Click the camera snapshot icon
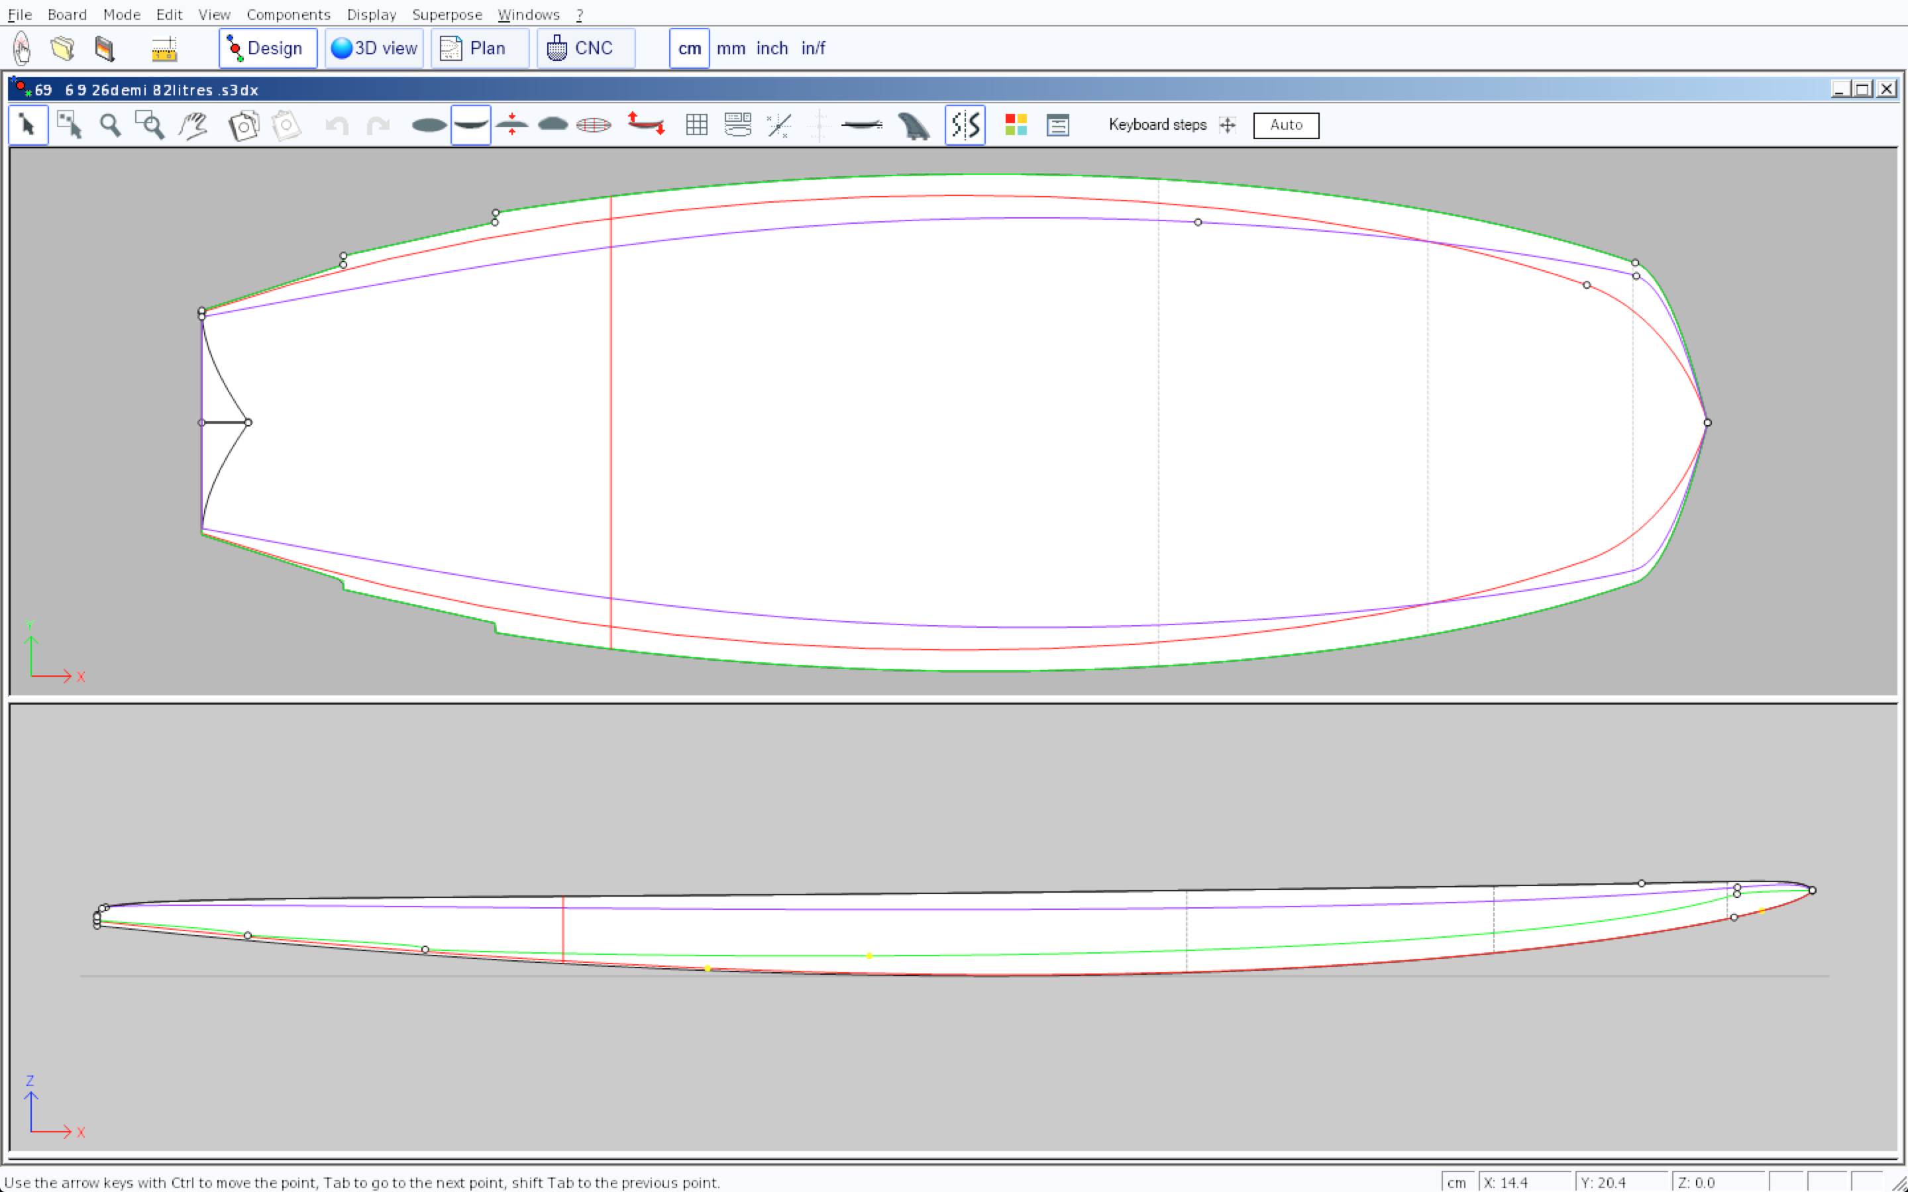The image size is (1908, 1192). (x=244, y=125)
